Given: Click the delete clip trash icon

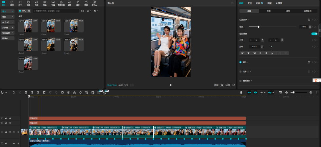Looking at the screenshot, I should coord(44,93).
